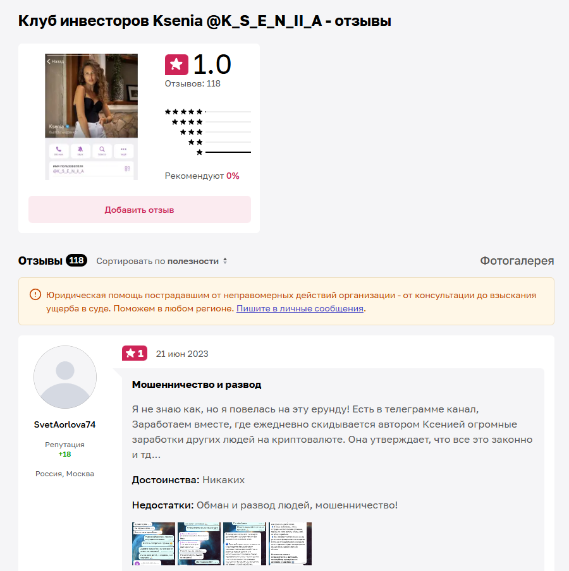Open the fourth review screenshot thumbnail
The height and width of the screenshot is (571, 569).
tap(290, 544)
